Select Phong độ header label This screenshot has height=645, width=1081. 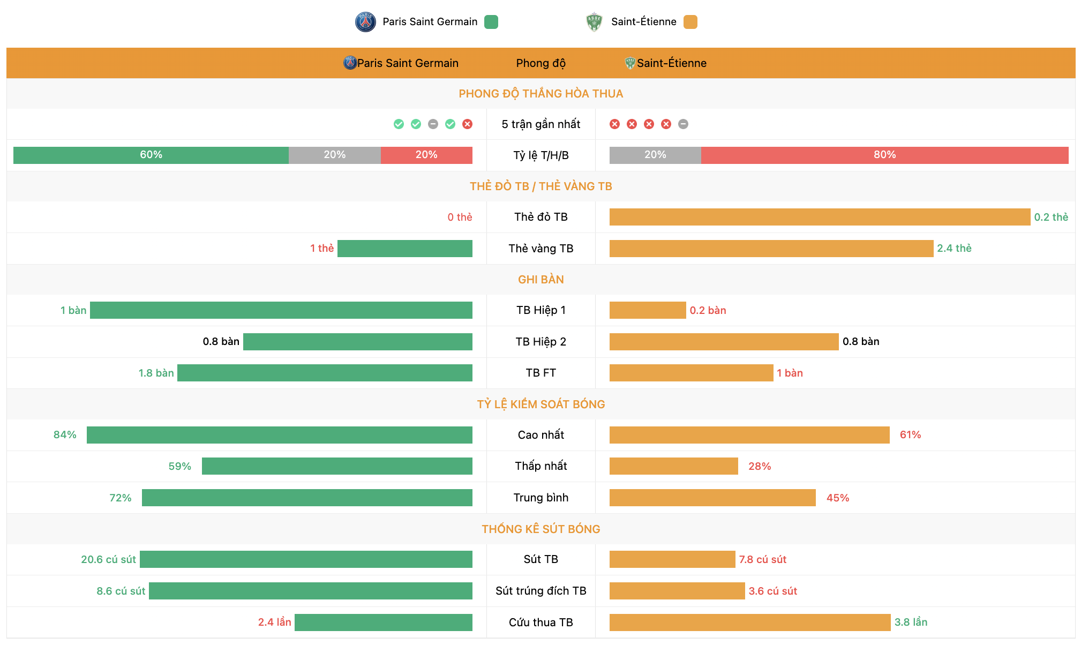(x=540, y=63)
